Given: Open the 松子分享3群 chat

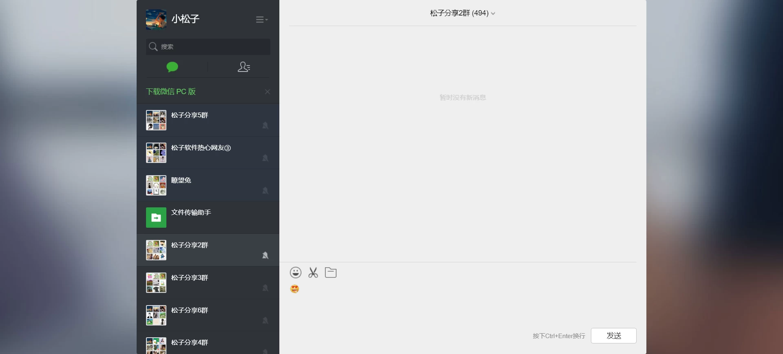Looking at the screenshot, I should [208, 283].
